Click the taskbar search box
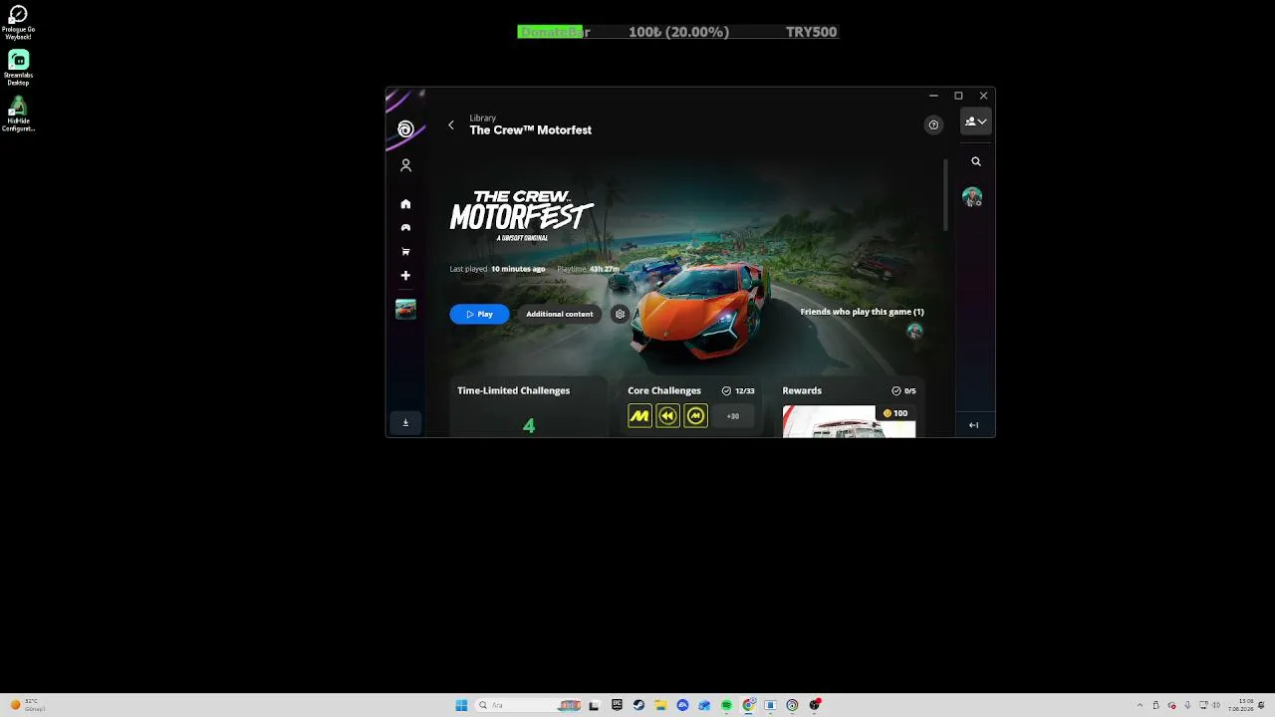Screen dimensions: 1275x717 pos(528,705)
